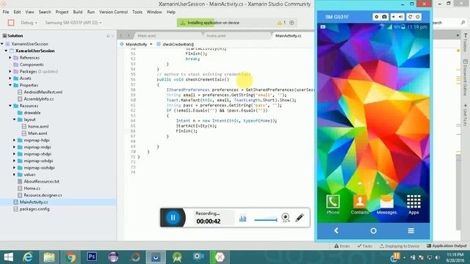This screenshot has width=470, height=264.
Task: Adjust the recorder volume slider
Action: point(266,220)
